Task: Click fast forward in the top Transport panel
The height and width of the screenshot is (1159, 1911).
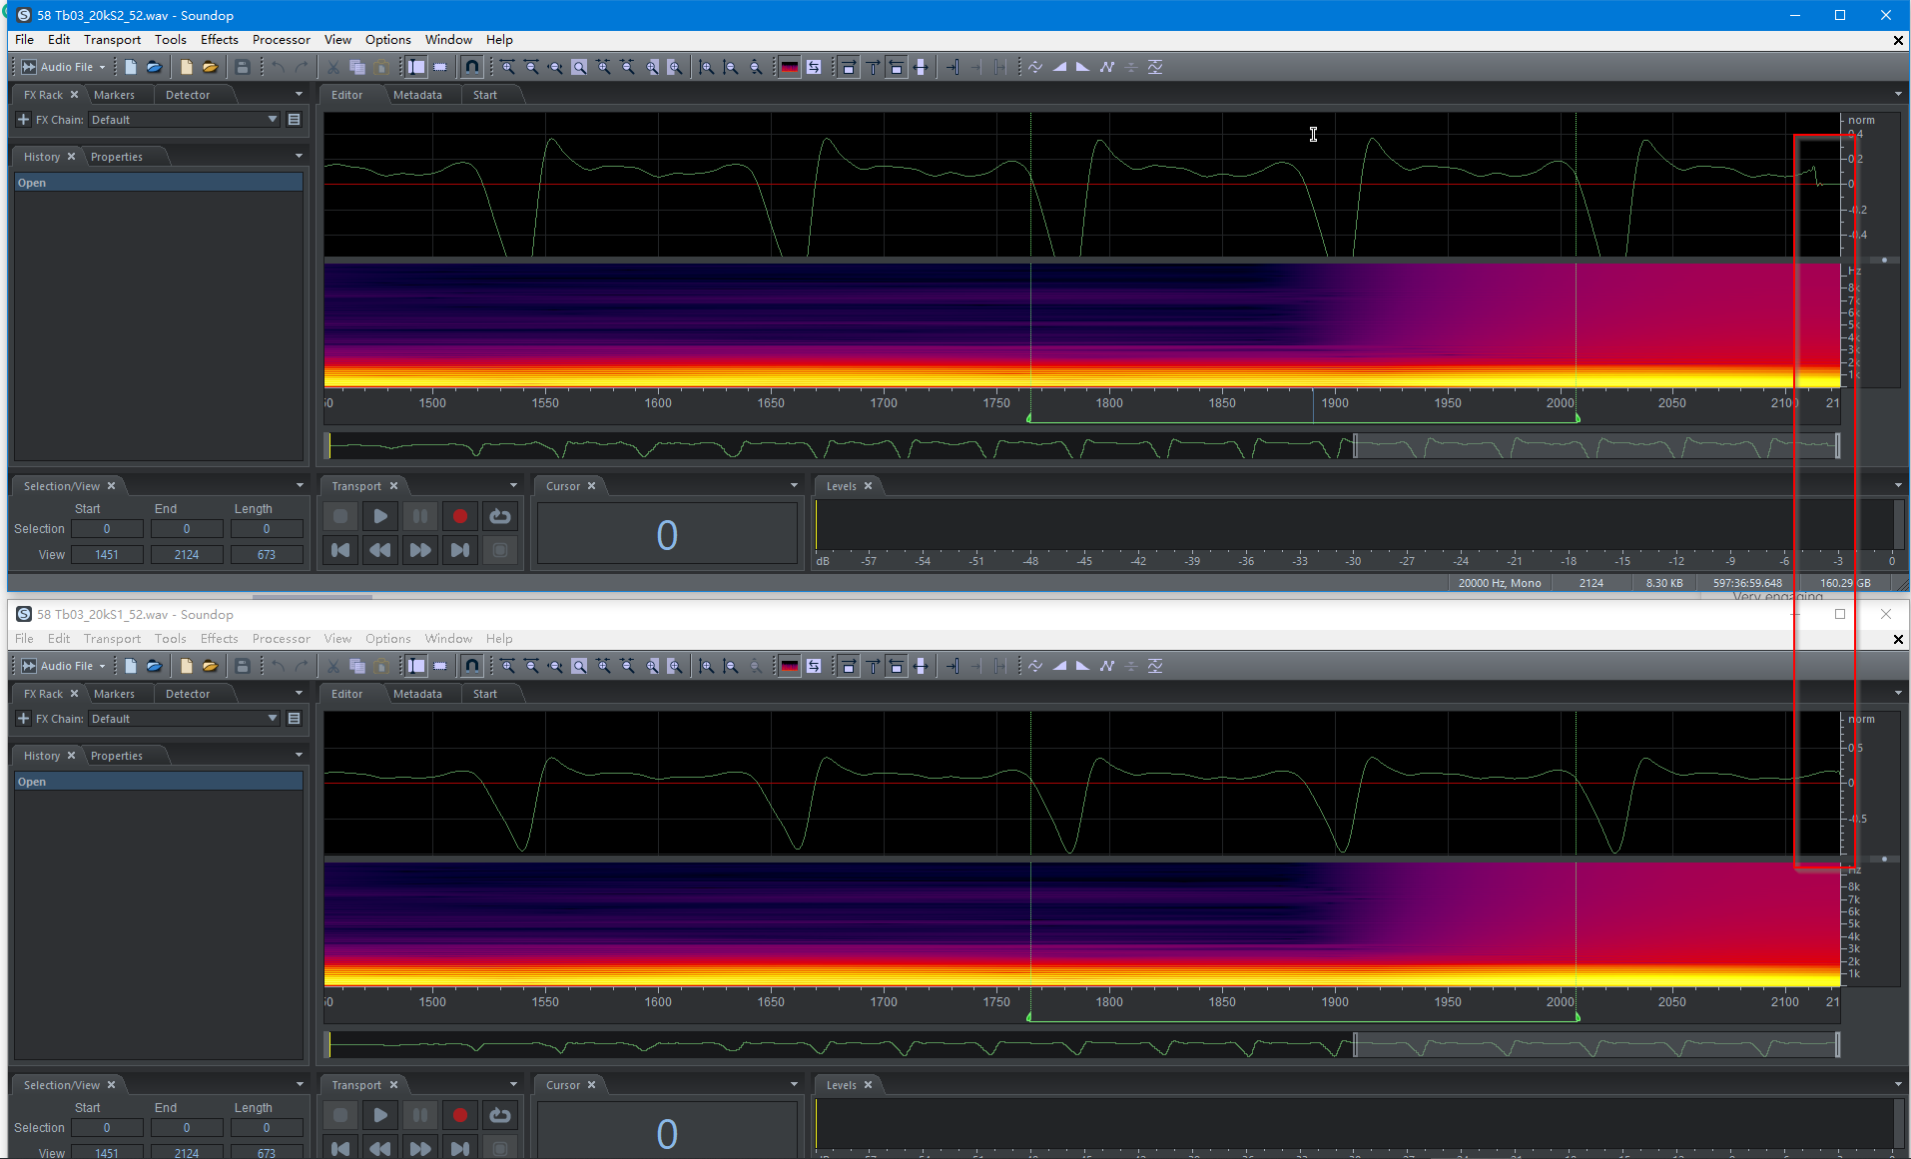Action: click(420, 550)
